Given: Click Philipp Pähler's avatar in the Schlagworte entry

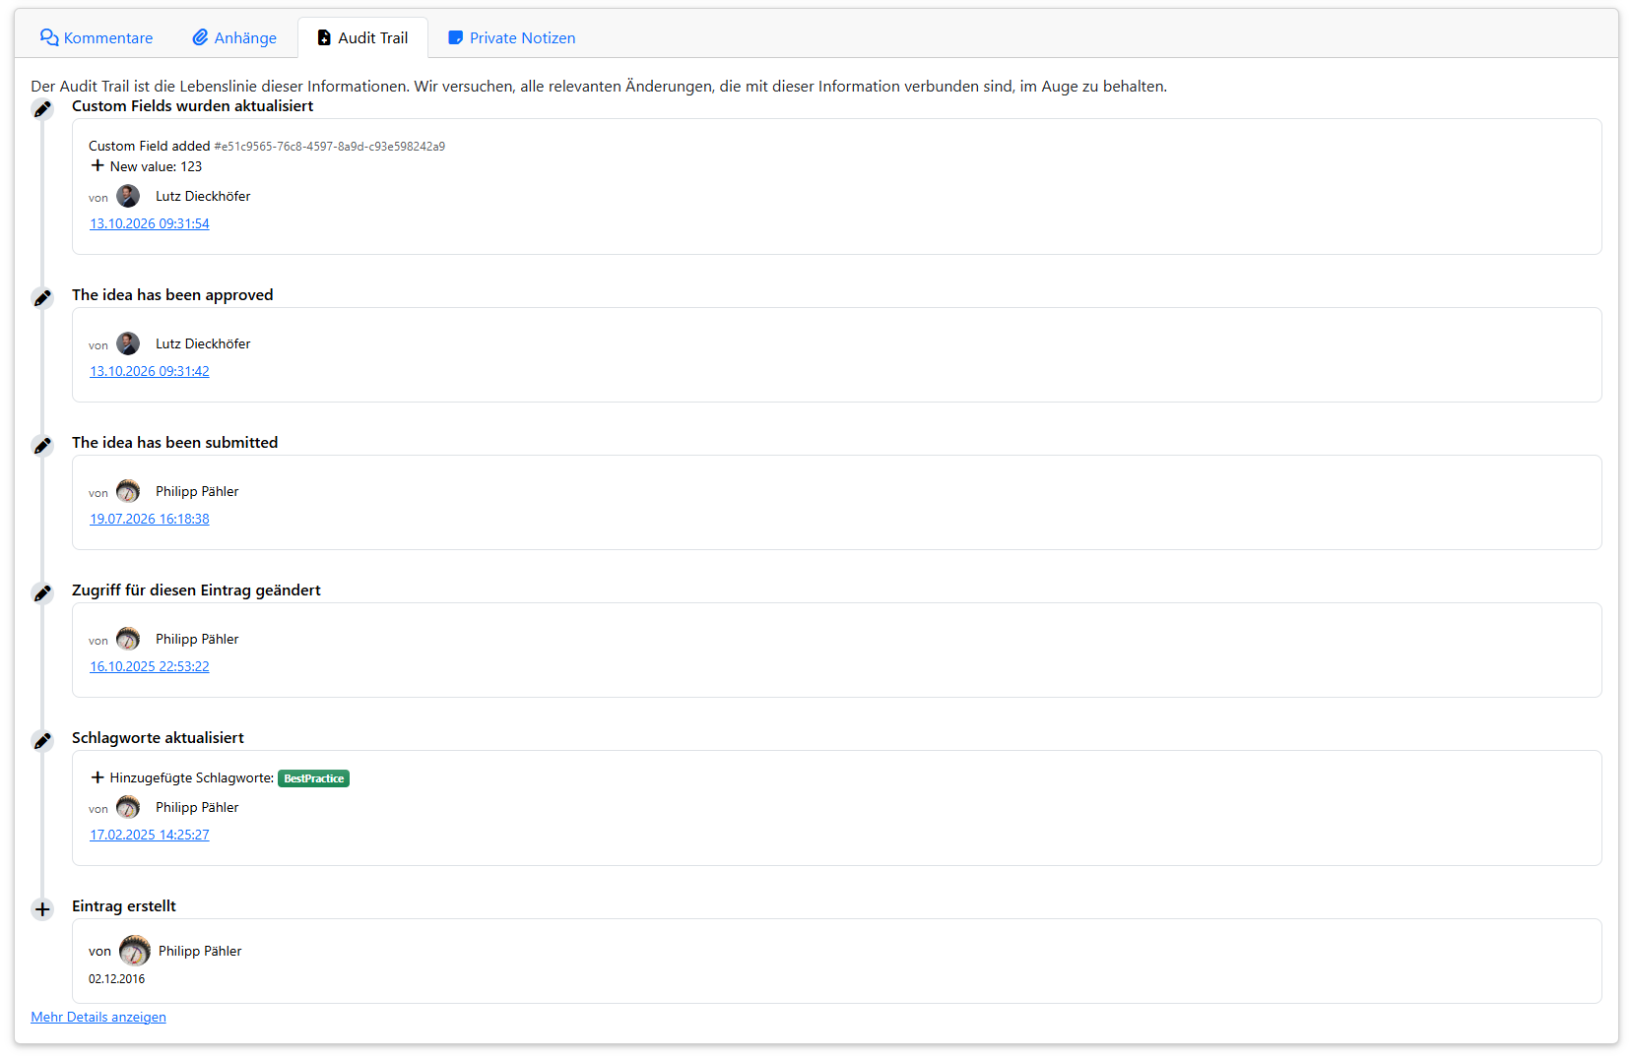Looking at the screenshot, I should coord(128,807).
